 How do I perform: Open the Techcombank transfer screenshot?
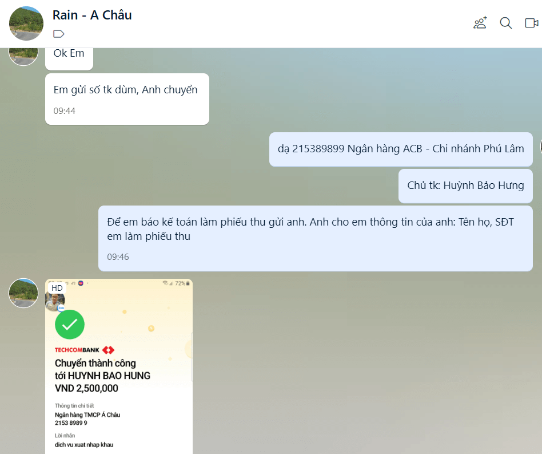(119, 366)
